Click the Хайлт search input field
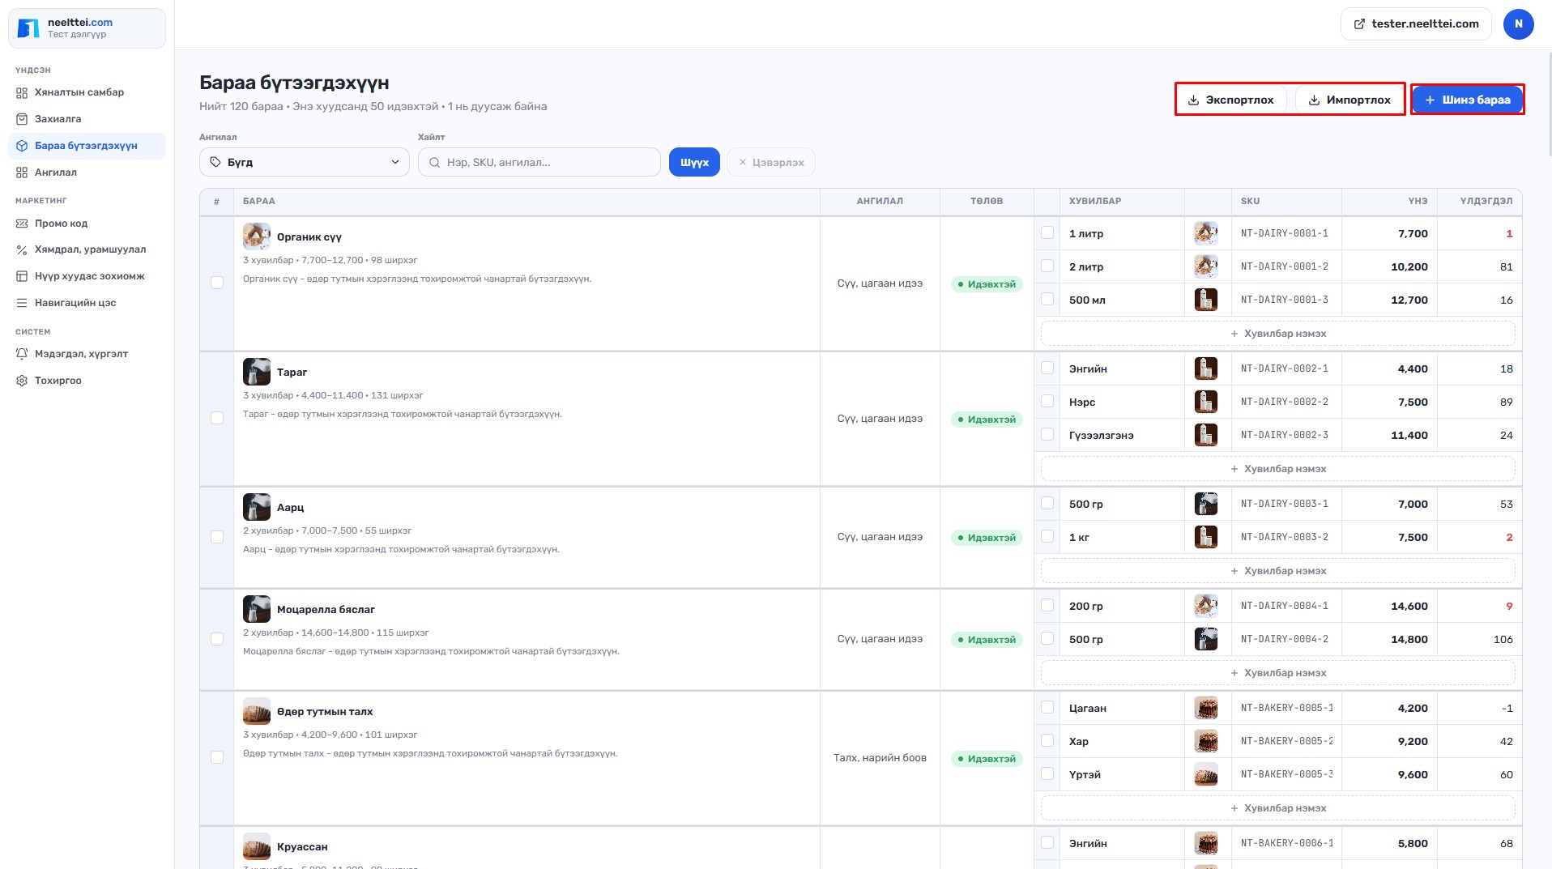Screen dimensions: 1552x869 [539, 162]
